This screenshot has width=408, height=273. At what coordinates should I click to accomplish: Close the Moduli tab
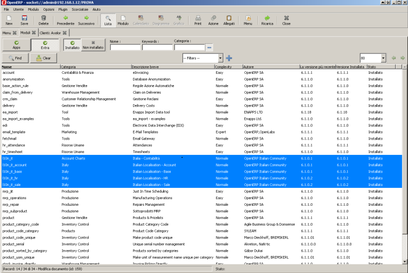[34, 33]
